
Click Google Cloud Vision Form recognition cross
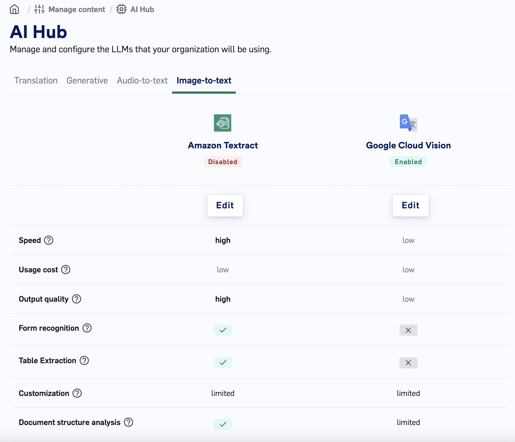click(409, 330)
